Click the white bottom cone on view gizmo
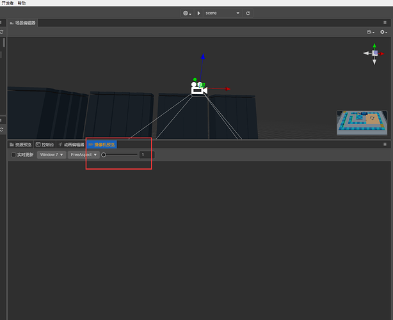Screen dimensions: 393x320 coord(374,61)
